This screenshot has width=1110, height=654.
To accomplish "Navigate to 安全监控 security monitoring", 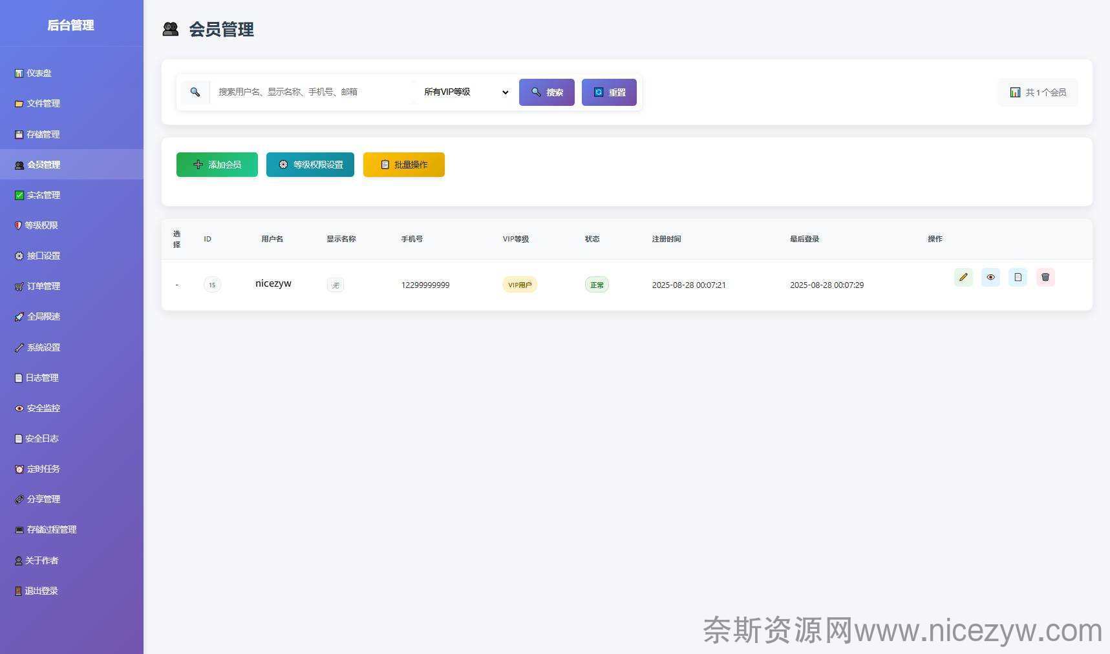I will click(x=43, y=408).
